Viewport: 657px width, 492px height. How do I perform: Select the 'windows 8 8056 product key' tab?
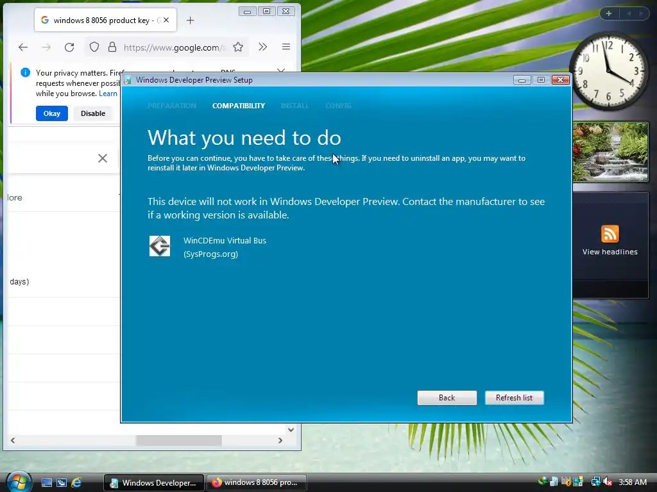click(105, 20)
